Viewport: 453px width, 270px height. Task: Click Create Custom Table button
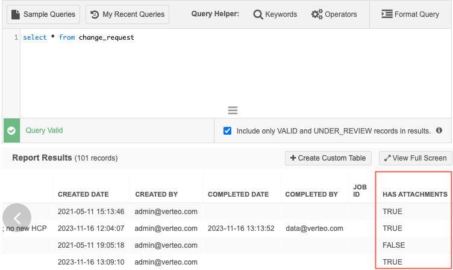pos(327,158)
